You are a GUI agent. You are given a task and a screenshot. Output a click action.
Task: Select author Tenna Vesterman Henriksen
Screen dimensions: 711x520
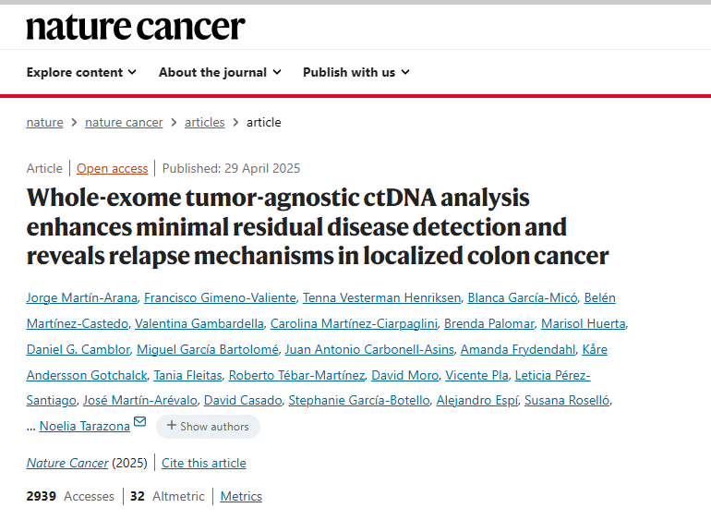tap(381, 297)
